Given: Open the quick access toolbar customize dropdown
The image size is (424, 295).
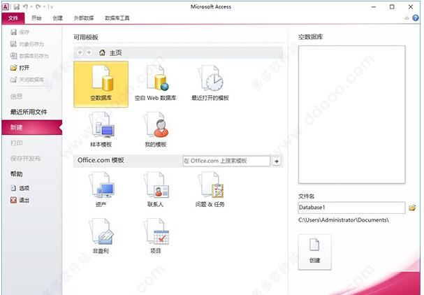Looking at the screenshot, I should tap(52, 7).
